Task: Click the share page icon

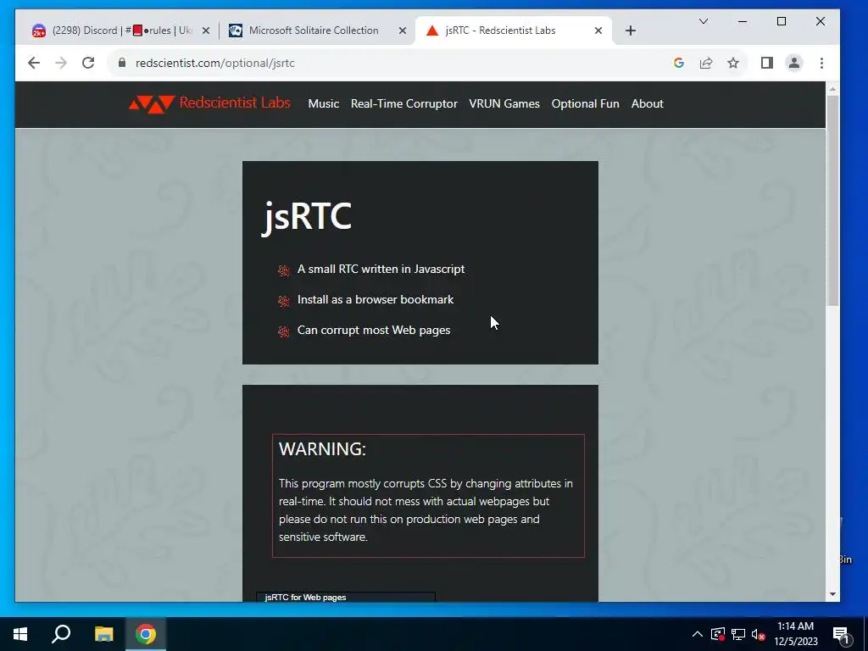Action: coord(706,63)
